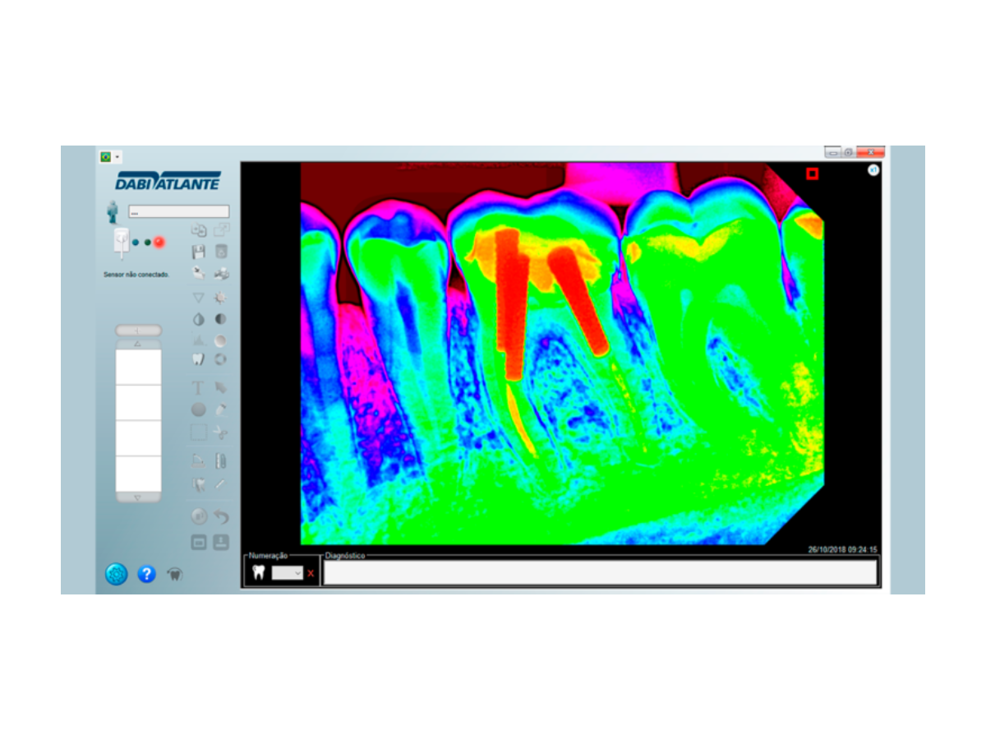Toggle the x1 zoom indicator
This screenshot has width=986, height=740.
[873, 170]
